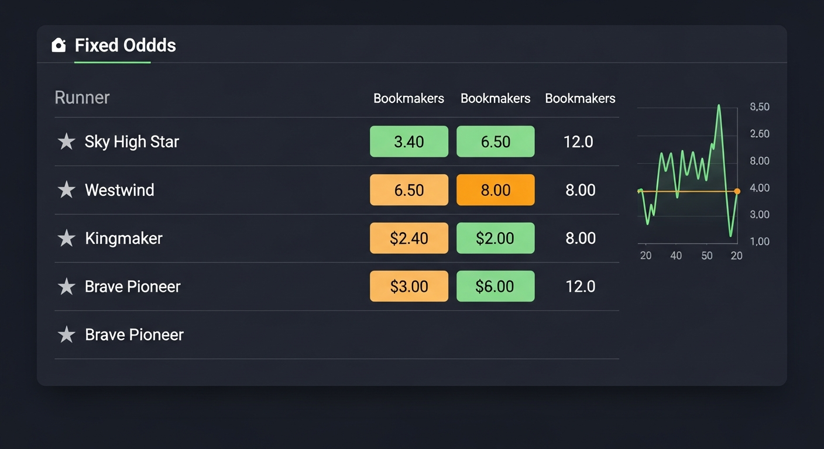Open the Fixed Odds tab
824x449 pixels.
point(125,46)
